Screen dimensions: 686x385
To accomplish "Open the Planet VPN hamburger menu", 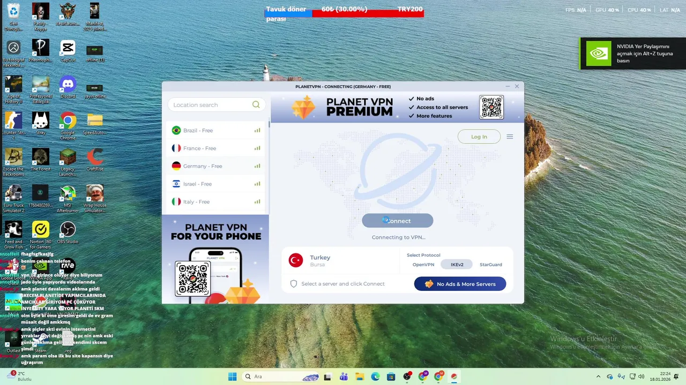I will tap(510, 137).
